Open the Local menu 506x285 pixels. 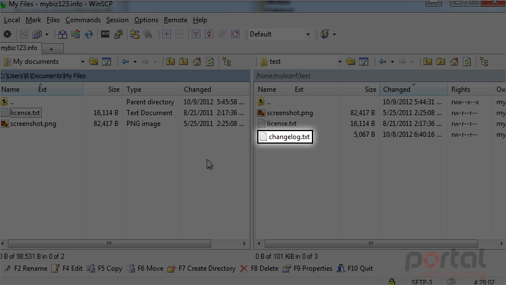click(11, 20)
